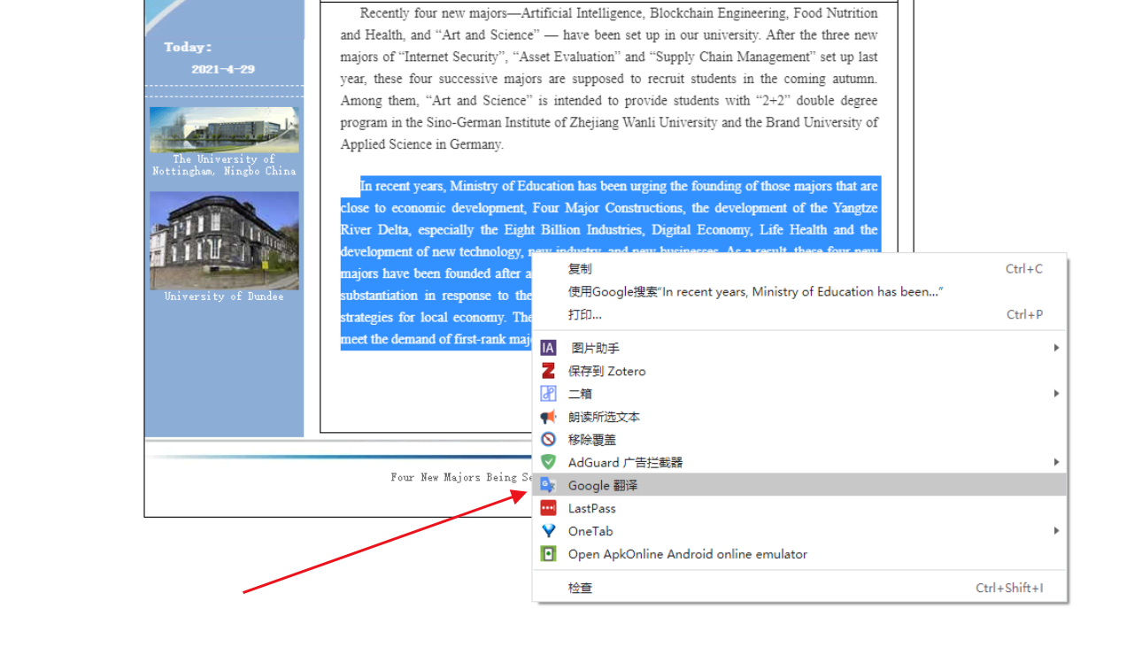Screen dimensions: 1142x670
Task: Click the green AdGuard shield icon
Action: [x=548, y=462]
